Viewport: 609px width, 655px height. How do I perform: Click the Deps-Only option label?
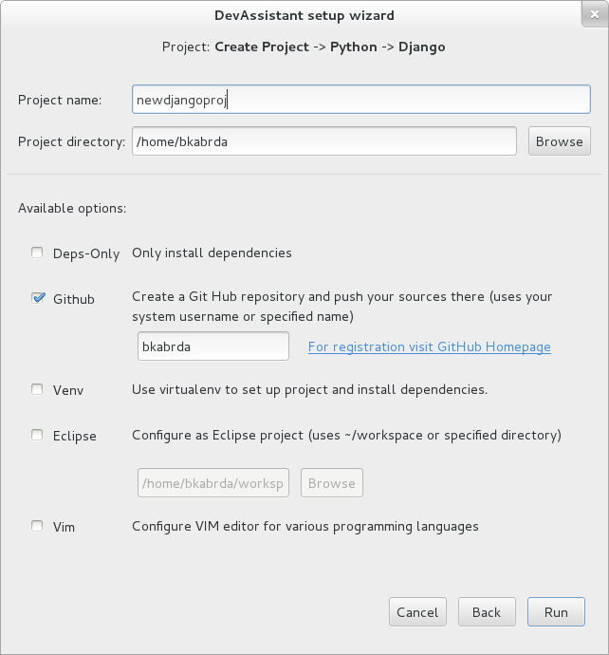click(x=86, y=253)
